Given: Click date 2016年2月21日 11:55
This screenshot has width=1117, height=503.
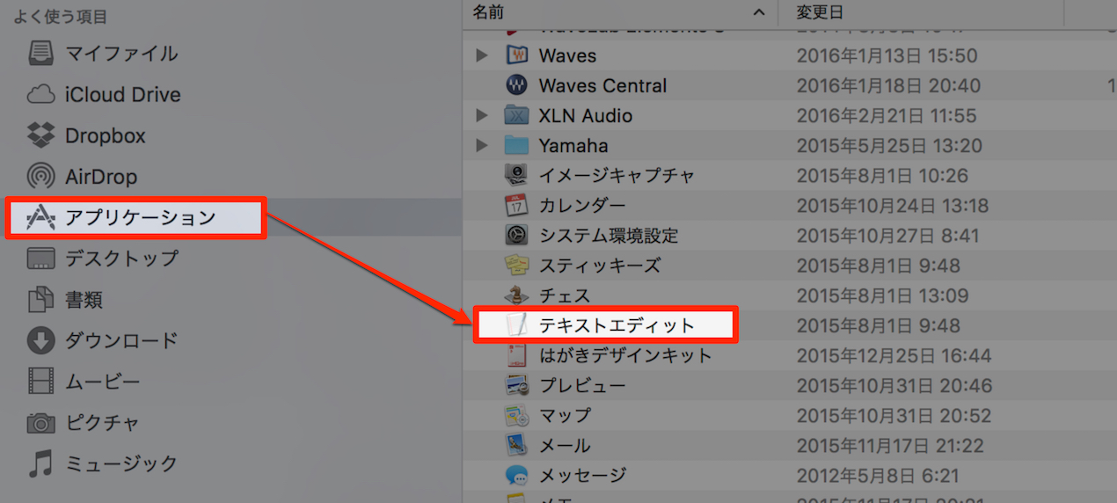Looking at the screenshot, I should (x=887, y=115).
